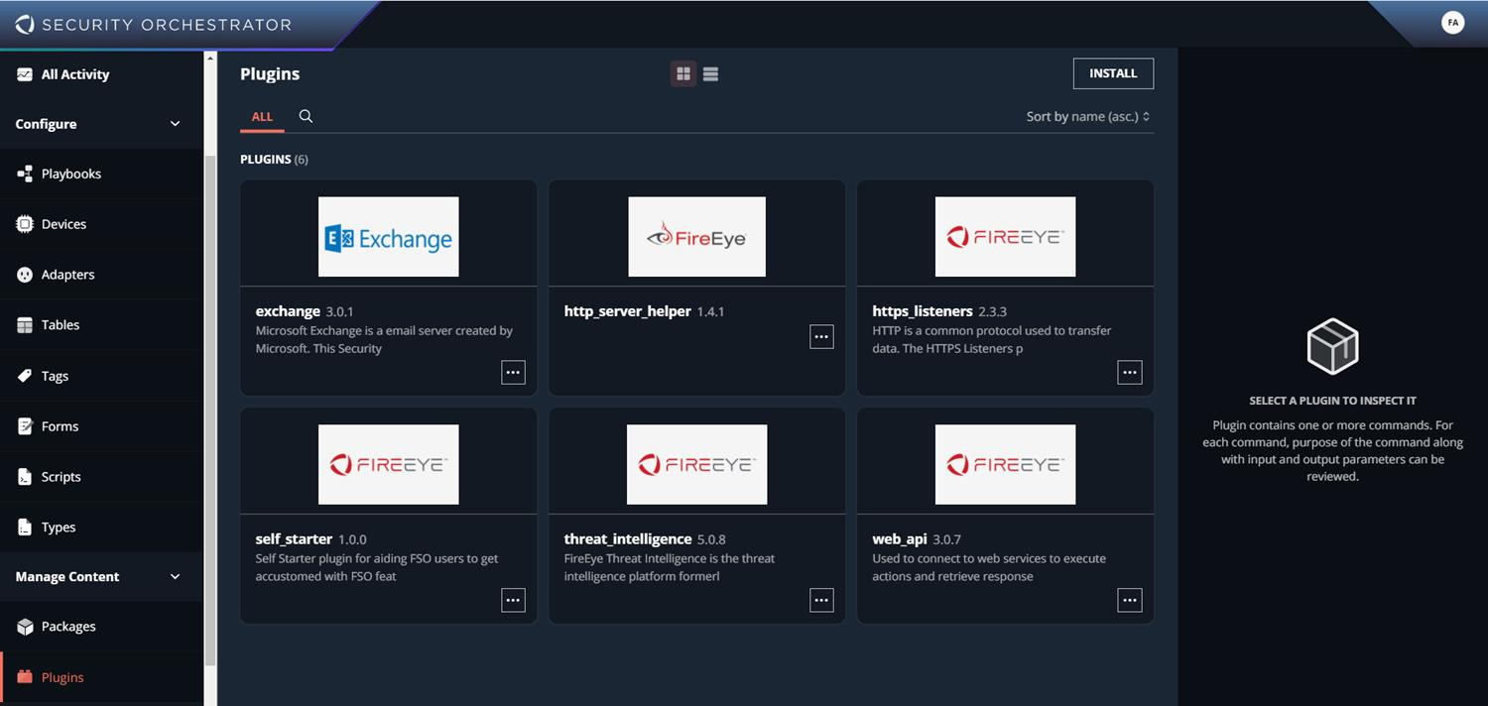The height and width of the screenshot is (706, 1488).
Task: Open more options for self_starter plugin
Action: click(513, 600)
